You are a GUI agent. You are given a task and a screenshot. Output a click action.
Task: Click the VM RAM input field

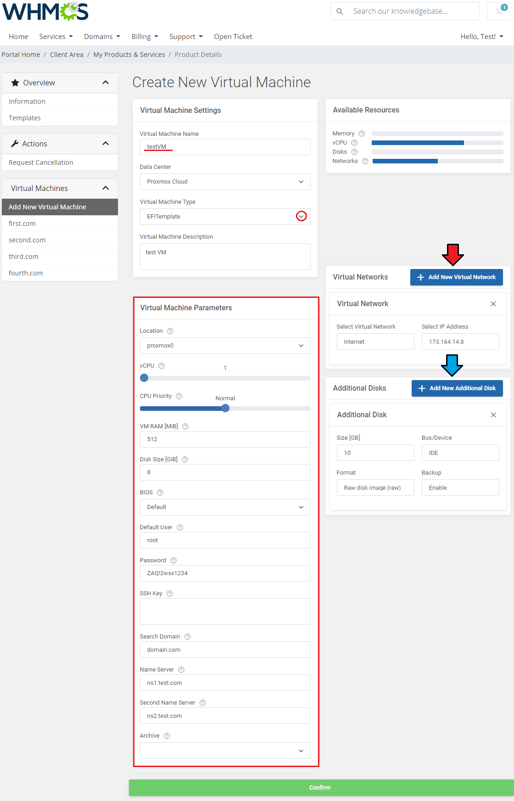coord(225,439)
